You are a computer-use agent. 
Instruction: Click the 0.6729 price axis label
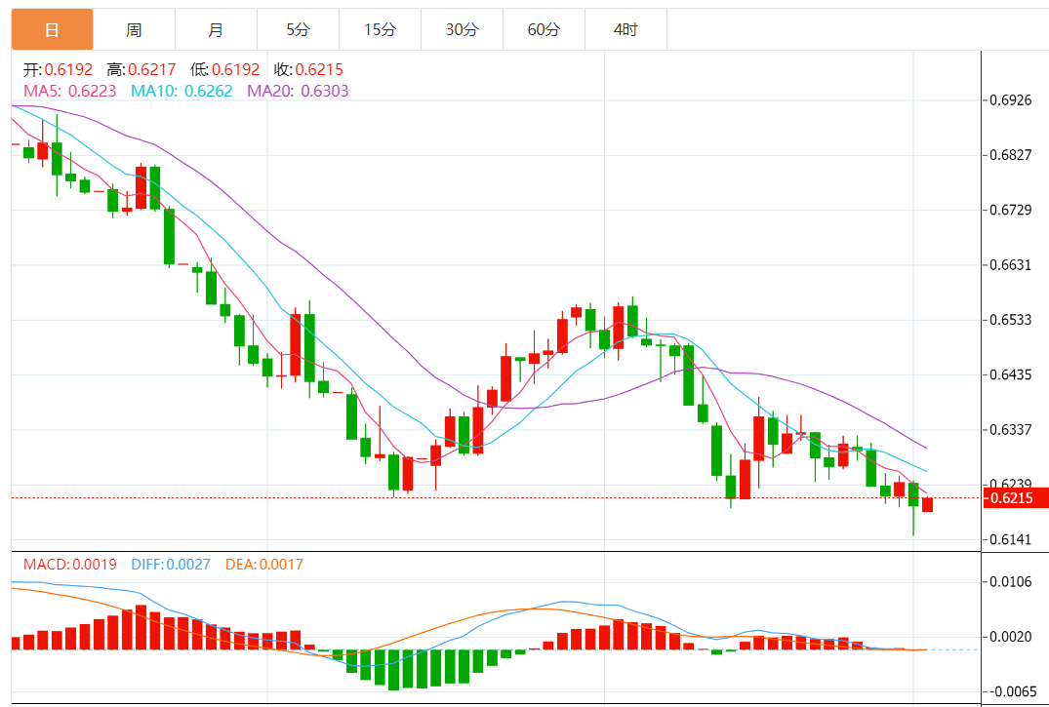(1011, 210)
